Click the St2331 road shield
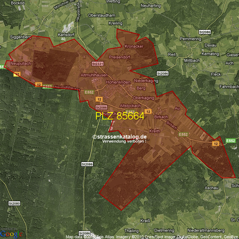 pyautogui.click(x=97, y=64)
